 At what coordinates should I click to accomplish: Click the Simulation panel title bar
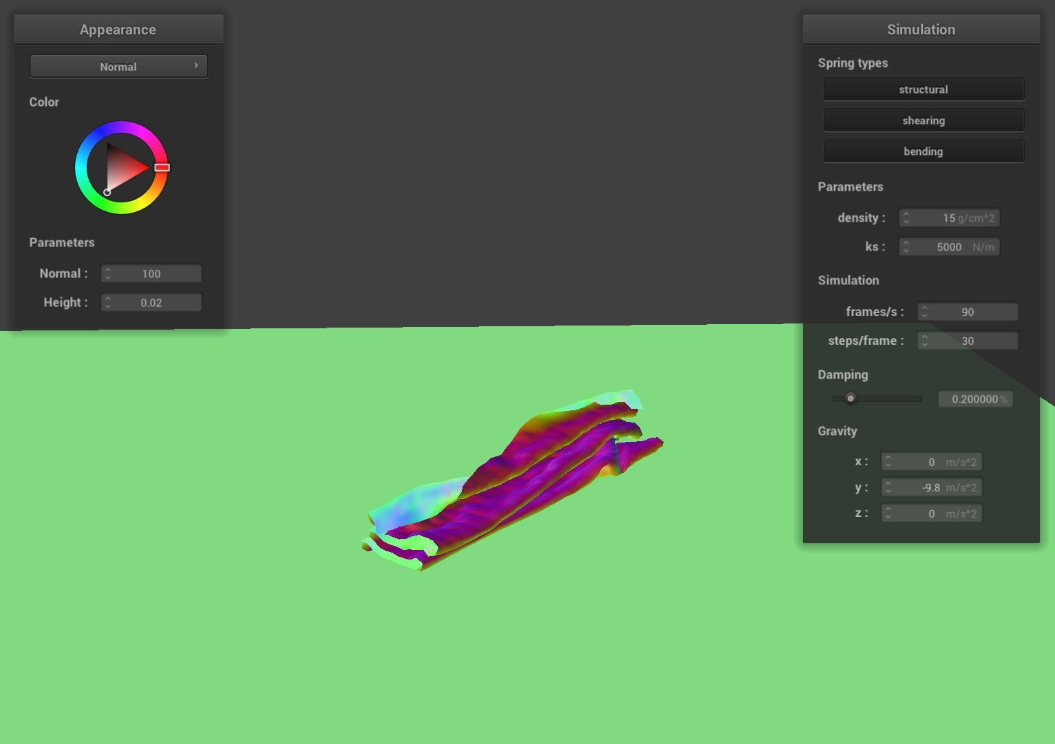pos(921,30)
